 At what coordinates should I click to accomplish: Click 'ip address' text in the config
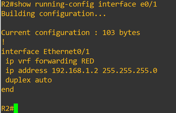coord(26,71)
